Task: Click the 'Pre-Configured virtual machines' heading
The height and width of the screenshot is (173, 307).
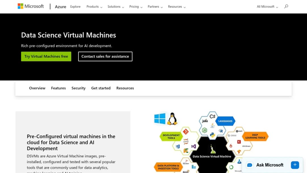Action: pos(71,142)
